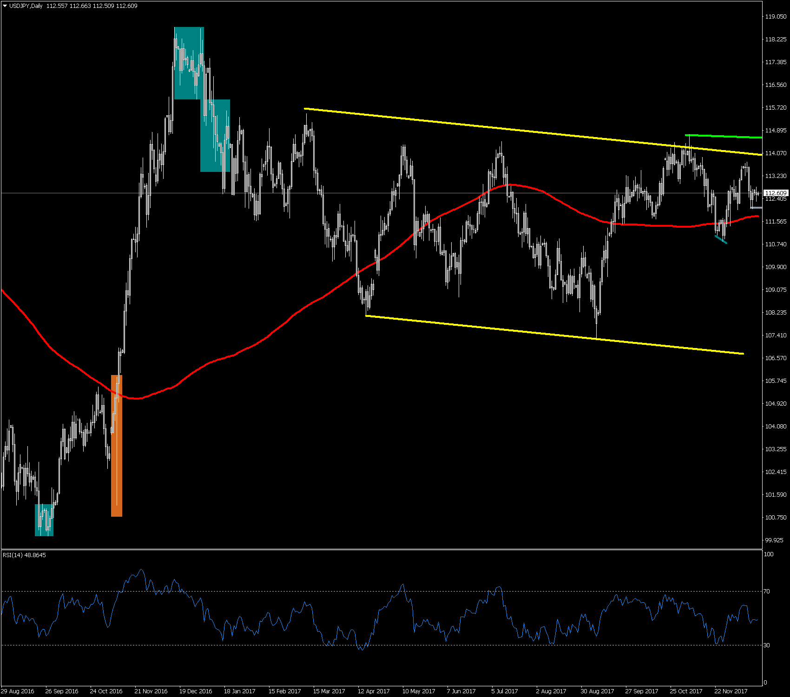Screen dimensions: 790x697
Task: Click the 119.050 value on the price scale
Action: 776,17
